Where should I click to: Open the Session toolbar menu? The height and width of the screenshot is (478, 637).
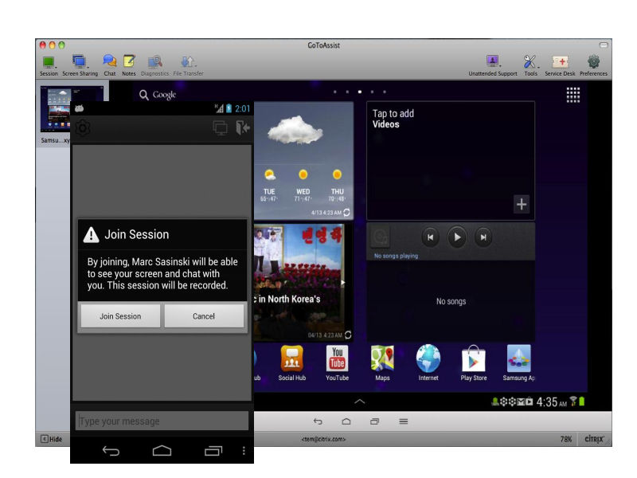[x=49, y=66]
